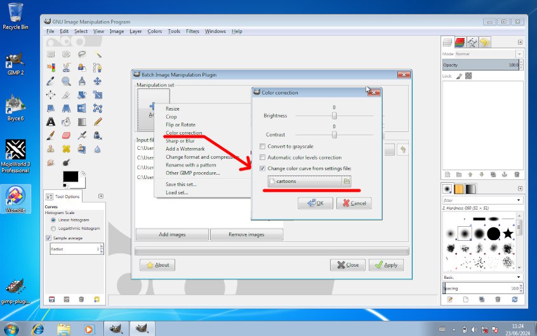537x336 pixels.
Task: Select the Paintbrush tool
Action: pyautogui.click(x=51, y=135)
